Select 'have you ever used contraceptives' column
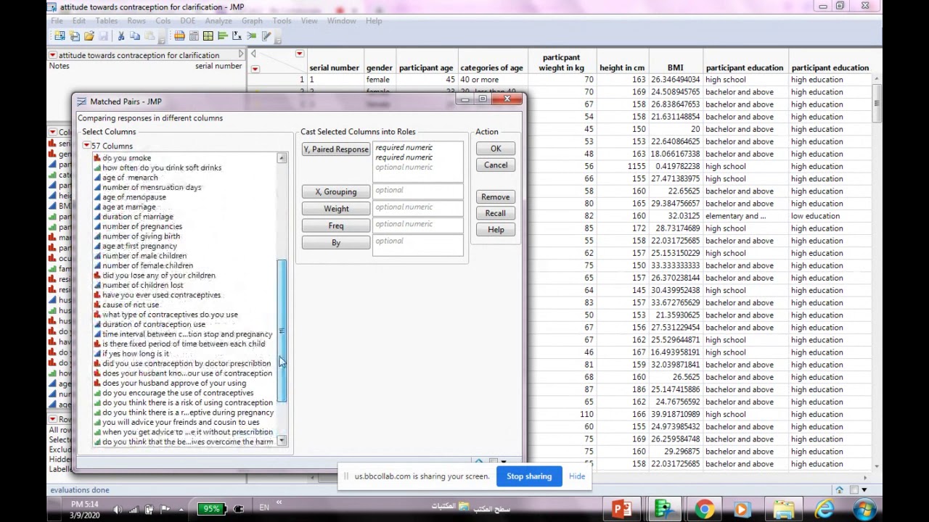929x522 pixels. coord(161,295)
